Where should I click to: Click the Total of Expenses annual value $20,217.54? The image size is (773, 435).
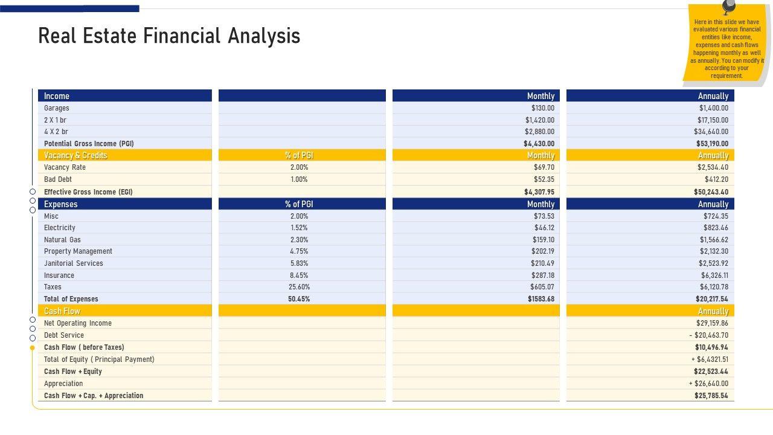[x=711, y=299]
